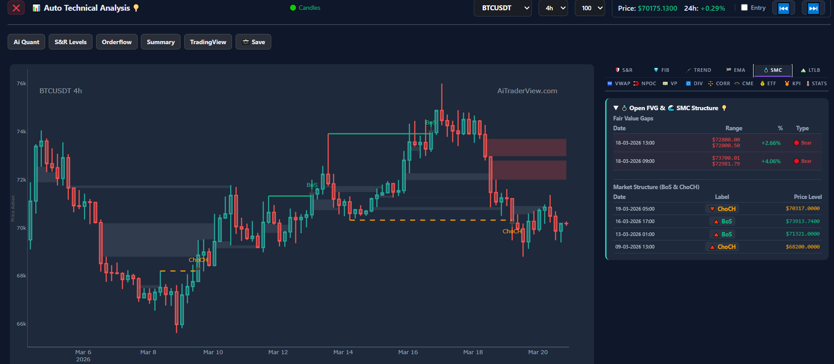Switch to the FIB tab
This screenshot has height=364, width=834.
661,70
